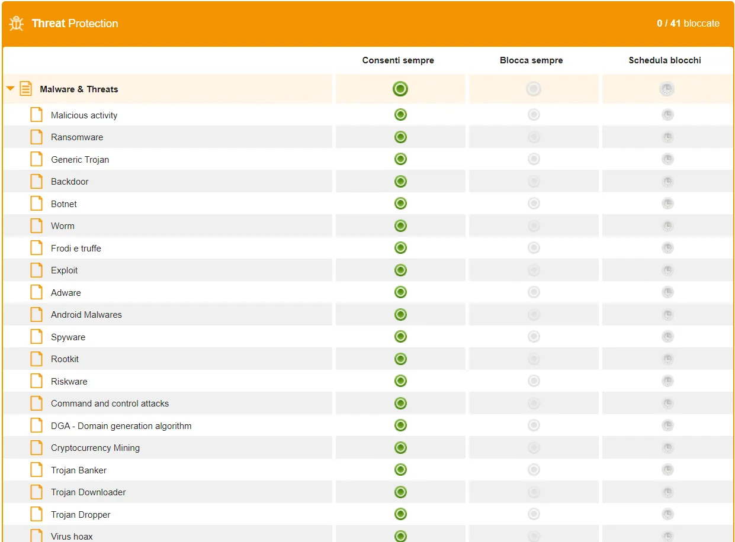735x542 pixels.
Task: Select Blocca sempre for Botnet
Action: coord(534,204)
